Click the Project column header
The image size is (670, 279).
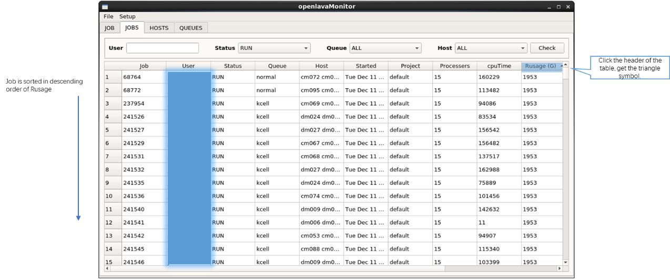pos(410,66)
